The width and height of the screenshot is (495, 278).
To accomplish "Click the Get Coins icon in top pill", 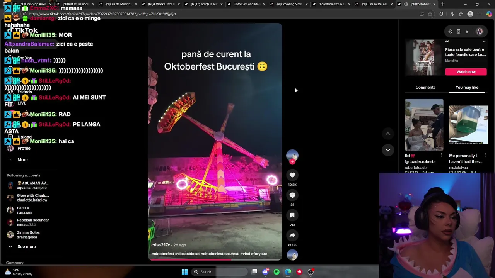I will tap(450, 31).
